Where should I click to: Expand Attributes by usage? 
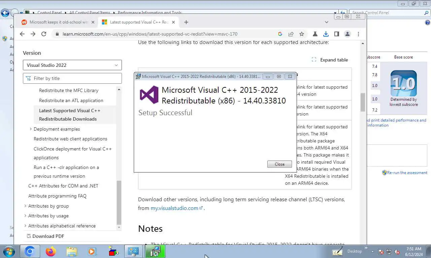[x=25, y=216]
